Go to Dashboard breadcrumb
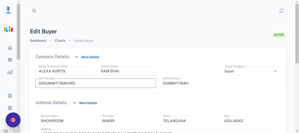 coord(38,41)
